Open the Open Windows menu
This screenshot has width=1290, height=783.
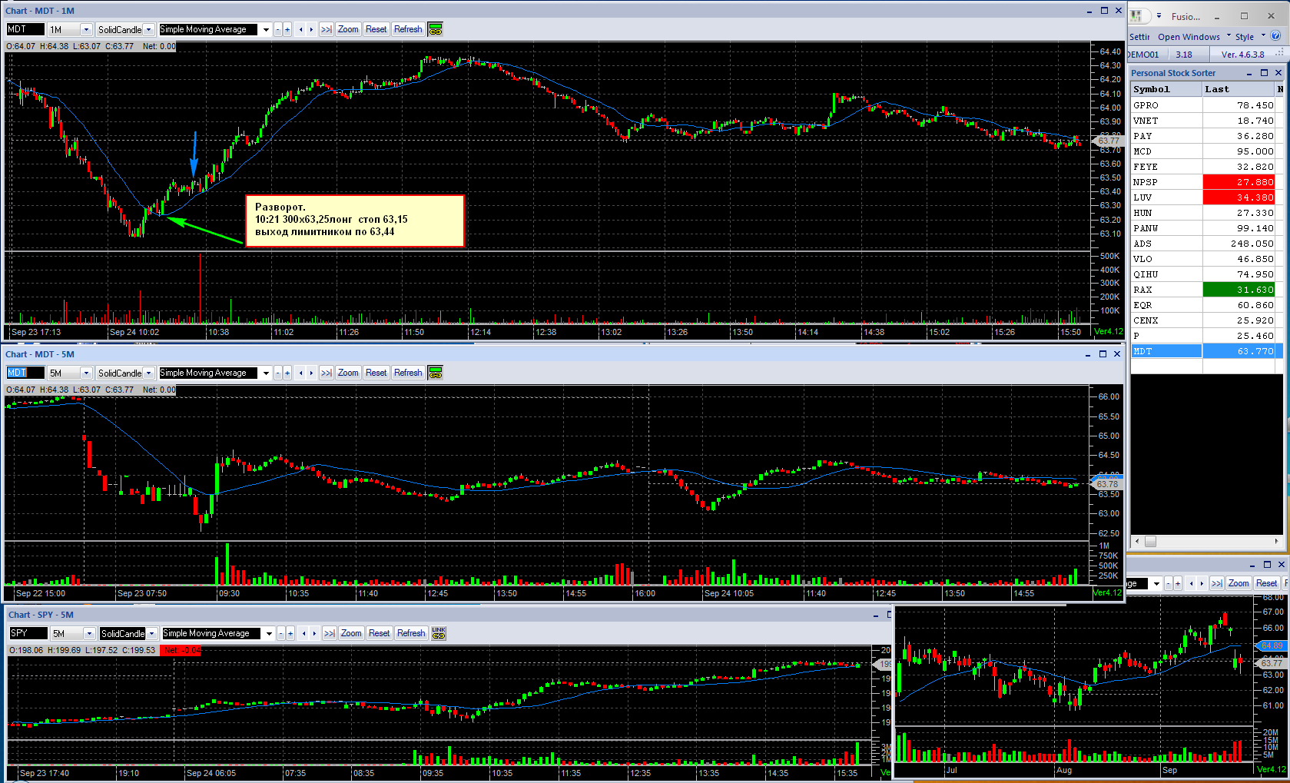coord(1194,37)
